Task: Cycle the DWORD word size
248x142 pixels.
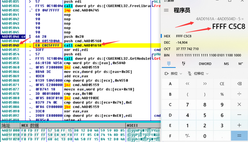Action: point(205,64)
